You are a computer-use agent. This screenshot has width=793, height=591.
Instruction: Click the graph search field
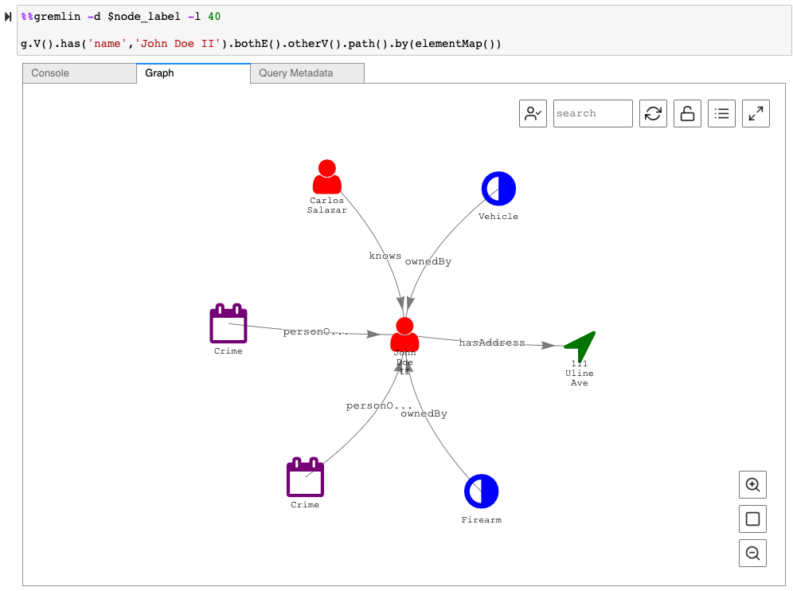pos(592,113)
